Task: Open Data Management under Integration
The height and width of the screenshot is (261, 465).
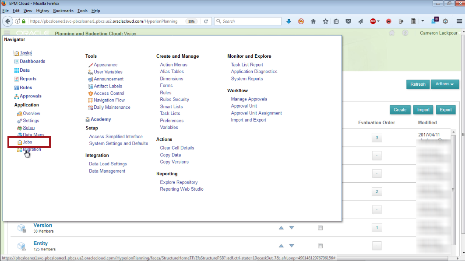Action: tap(107, 171)
